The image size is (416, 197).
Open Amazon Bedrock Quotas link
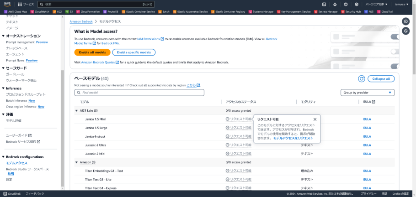(x=100, y=62)
